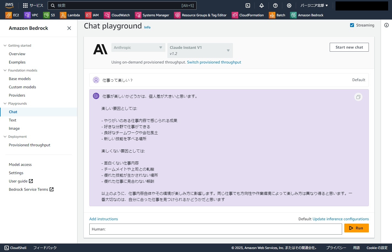Close the Amazon Bedrock side navigation
Image resolution: width=392 pixels, height=252 pixels.
pyautogui.click(x=69, y=28)
